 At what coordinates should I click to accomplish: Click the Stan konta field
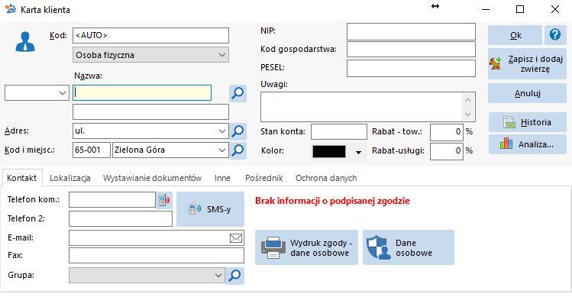coord(339,132)
